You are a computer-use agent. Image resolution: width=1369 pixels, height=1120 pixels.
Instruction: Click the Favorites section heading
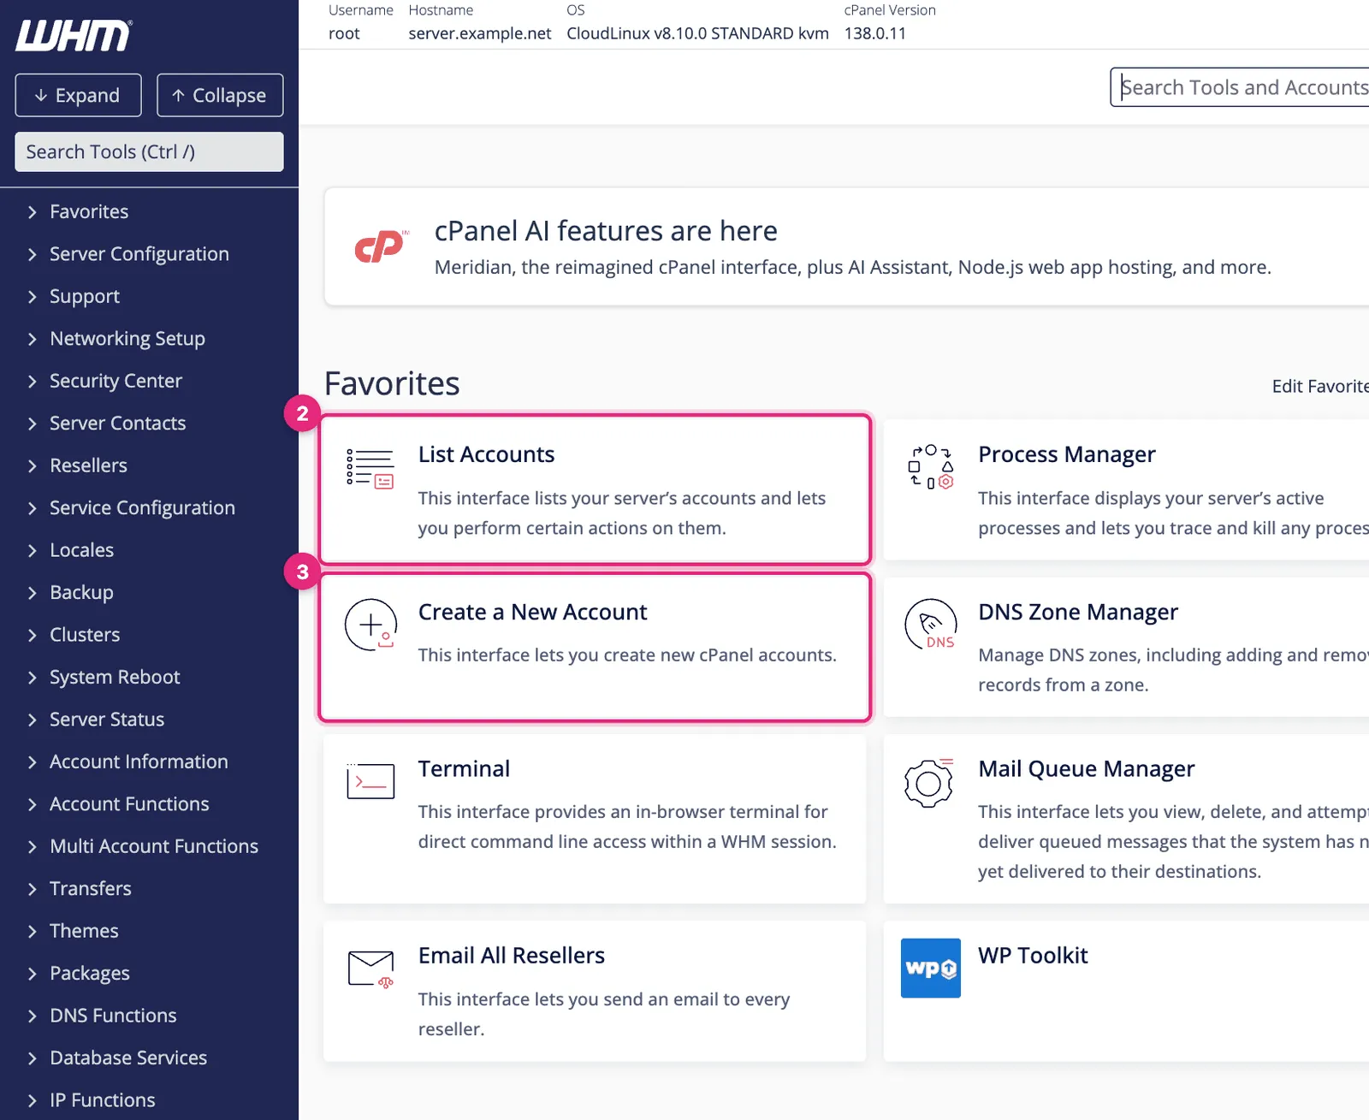coord(392,383)
